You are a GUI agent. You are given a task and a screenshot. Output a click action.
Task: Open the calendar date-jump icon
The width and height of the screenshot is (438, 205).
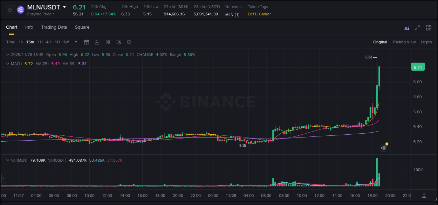87,42
